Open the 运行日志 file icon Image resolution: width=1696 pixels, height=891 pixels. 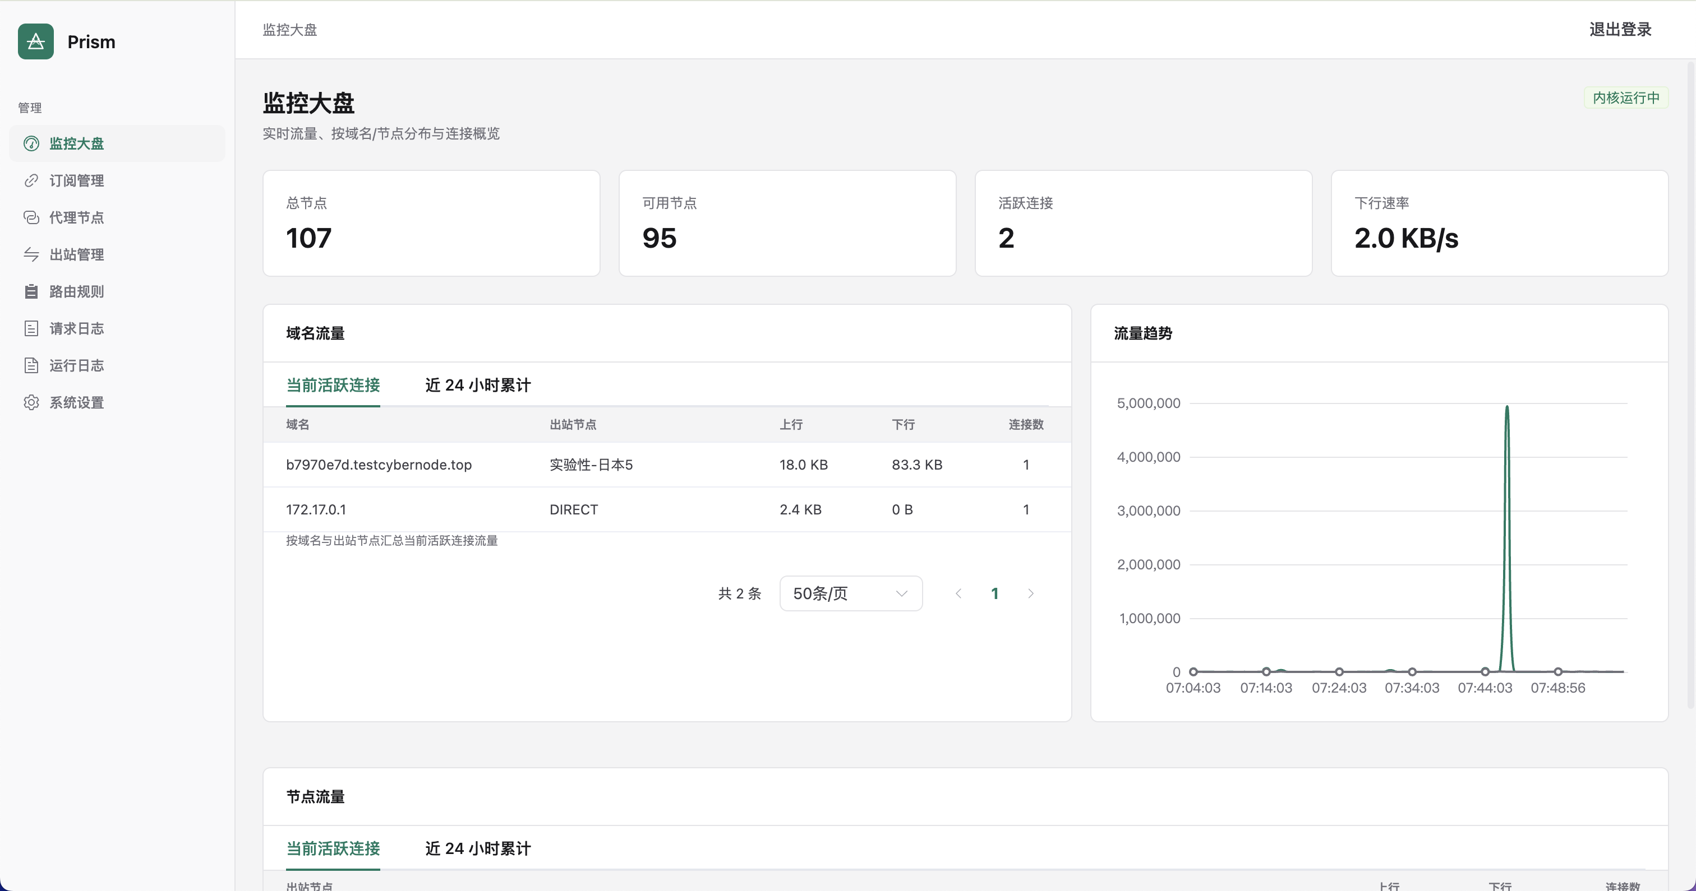(31, 365)
